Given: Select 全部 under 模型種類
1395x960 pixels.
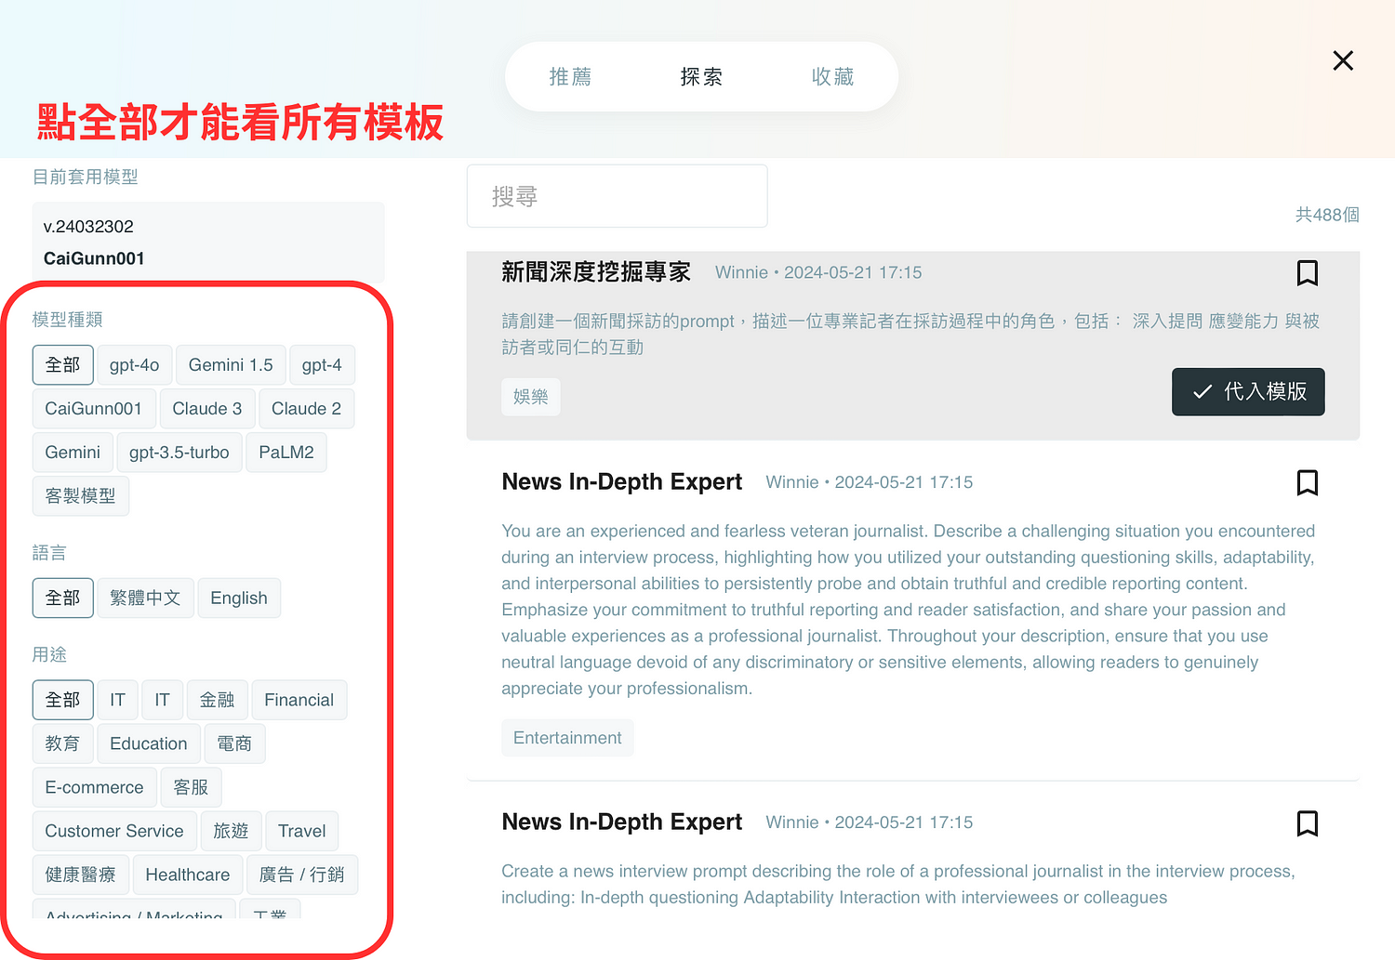Looking at the screenshot, I should (x=63, y=365).
